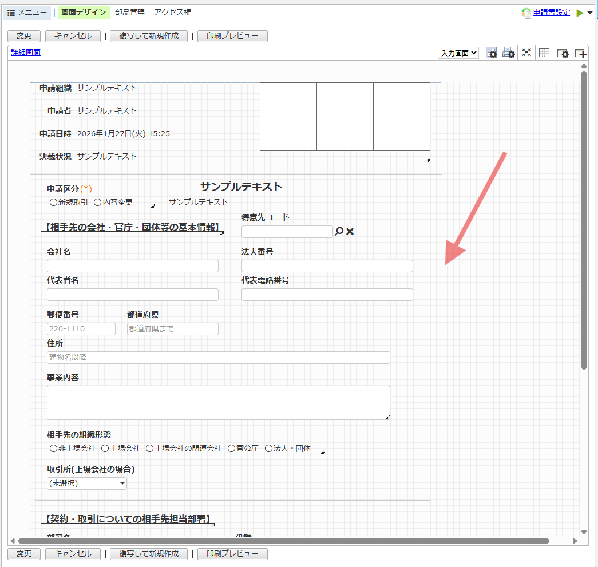This screenshot has width=598, height=567.
Task: Open the dropdown arrow next to 申請書設定
Action: tap(590, 13)
